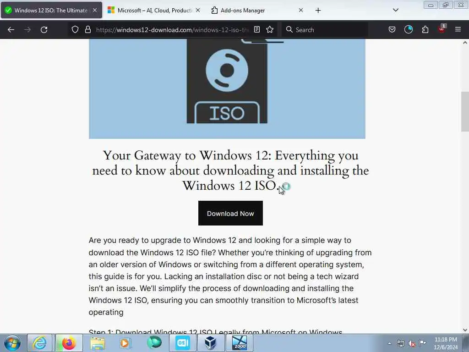This screenshot has width=469, height=352.
Task: Open Windows Media Player from taskbar
Action: [125, 343]
